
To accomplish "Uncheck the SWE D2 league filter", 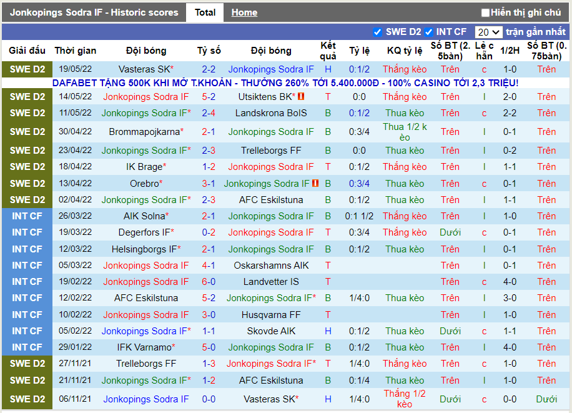I will 378,32.
